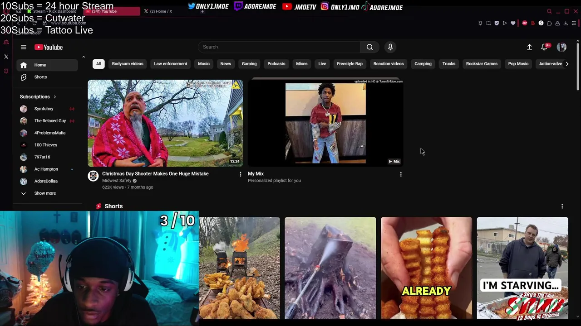Expand Show more subscriptions
581x326 pixels.
point(45,193)
